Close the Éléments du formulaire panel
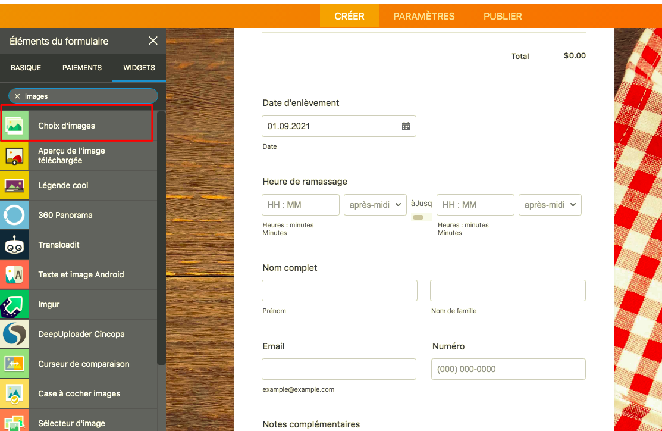This screenshot has width=662, height=431. pos(153,41)
